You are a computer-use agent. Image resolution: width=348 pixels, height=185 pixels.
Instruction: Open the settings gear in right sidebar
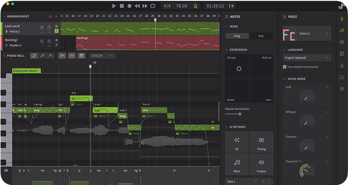tap(342, 89)
